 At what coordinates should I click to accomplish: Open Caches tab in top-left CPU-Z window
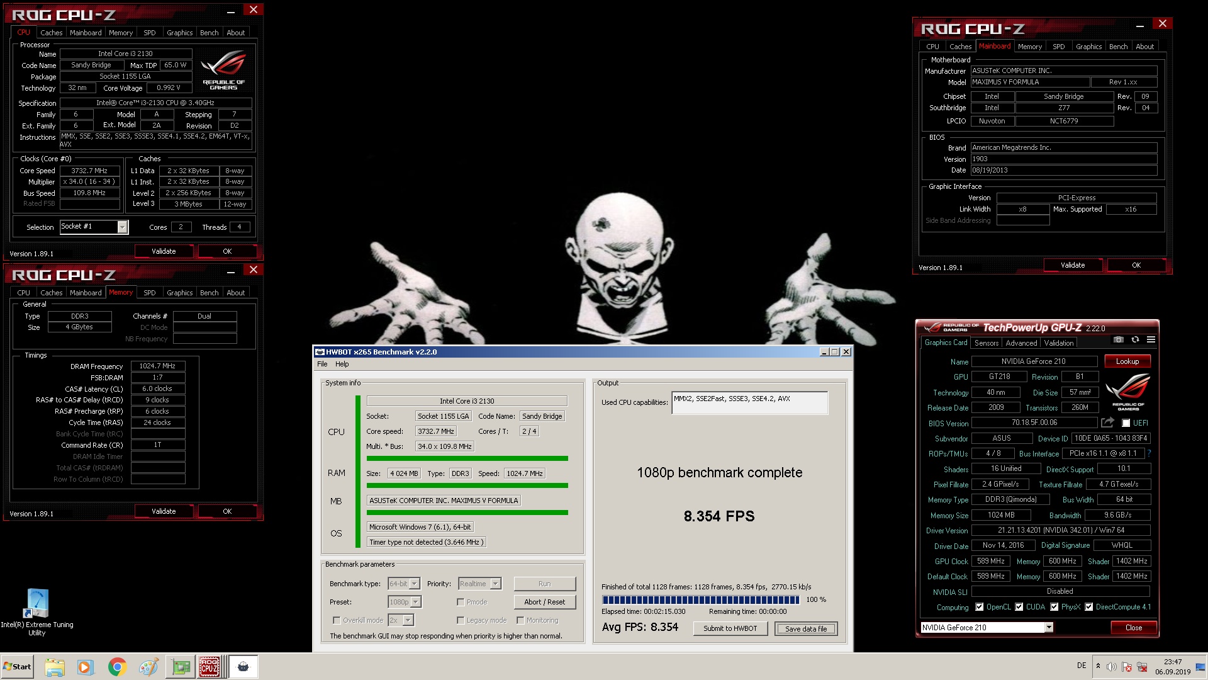coord(51,33)
